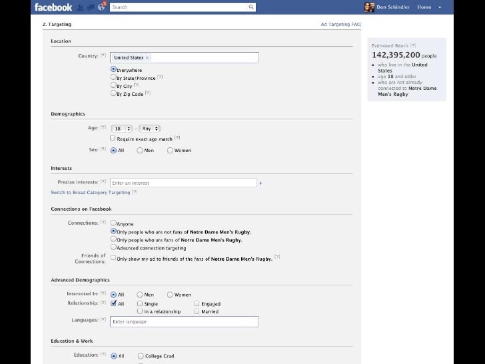This screenshot has height=364, width=485.
Task: Open help icon beside Require exact age match
Action: (x=177, y=138)
